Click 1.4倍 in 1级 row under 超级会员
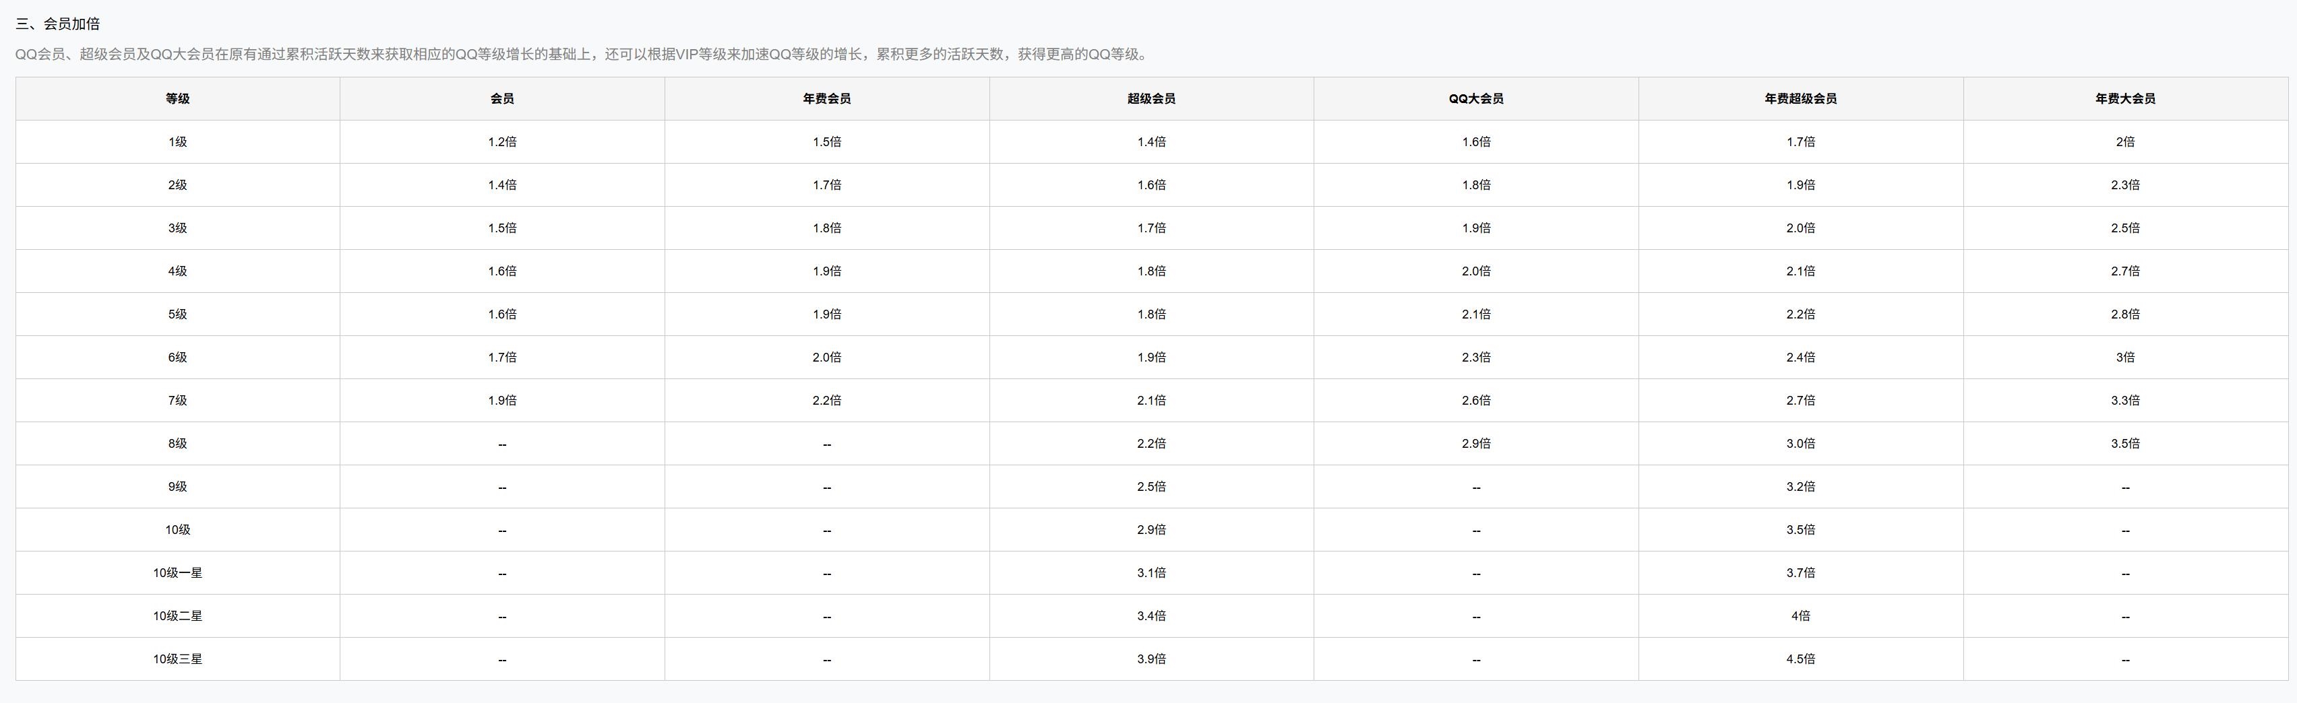 click(x=1151, y=141)
